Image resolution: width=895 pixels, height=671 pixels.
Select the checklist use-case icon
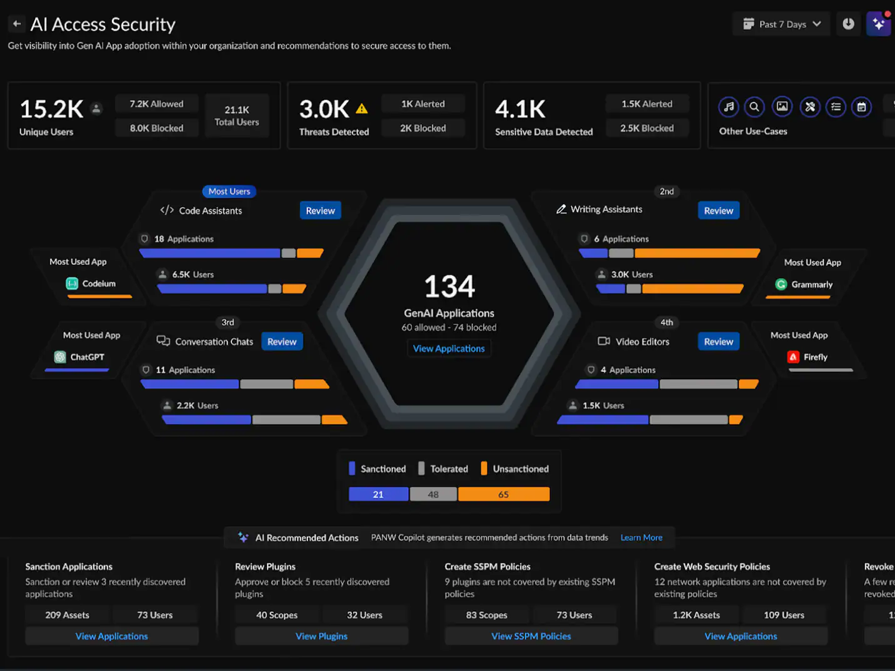coord(836,107)
